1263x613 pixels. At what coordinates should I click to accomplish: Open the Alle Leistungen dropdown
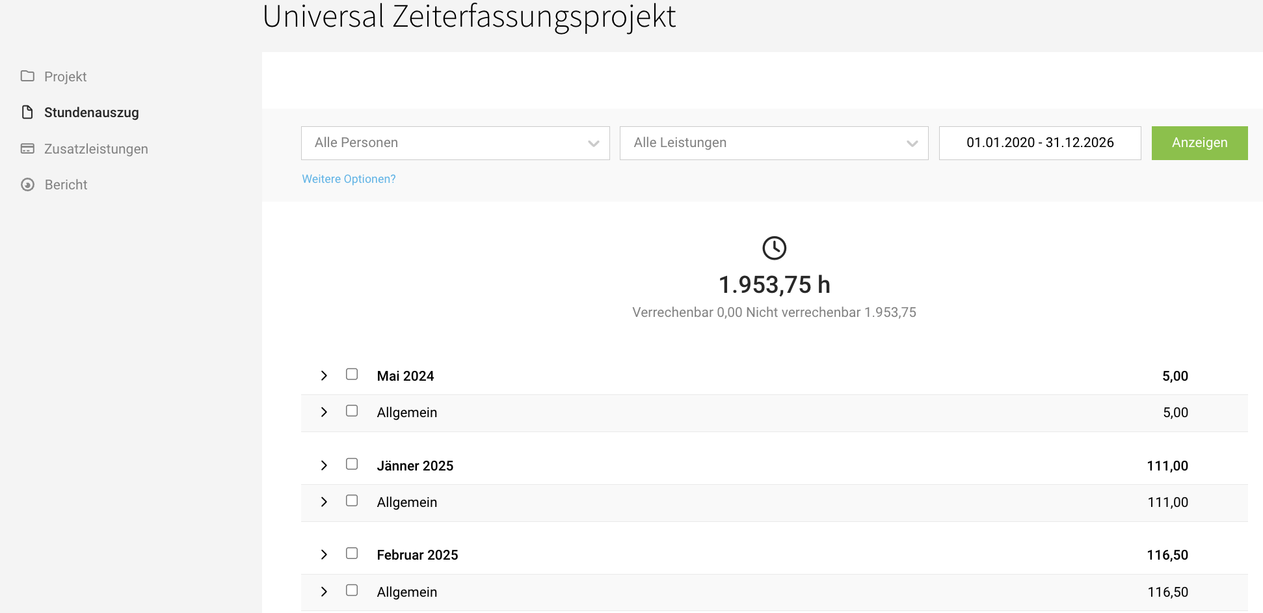774,143
